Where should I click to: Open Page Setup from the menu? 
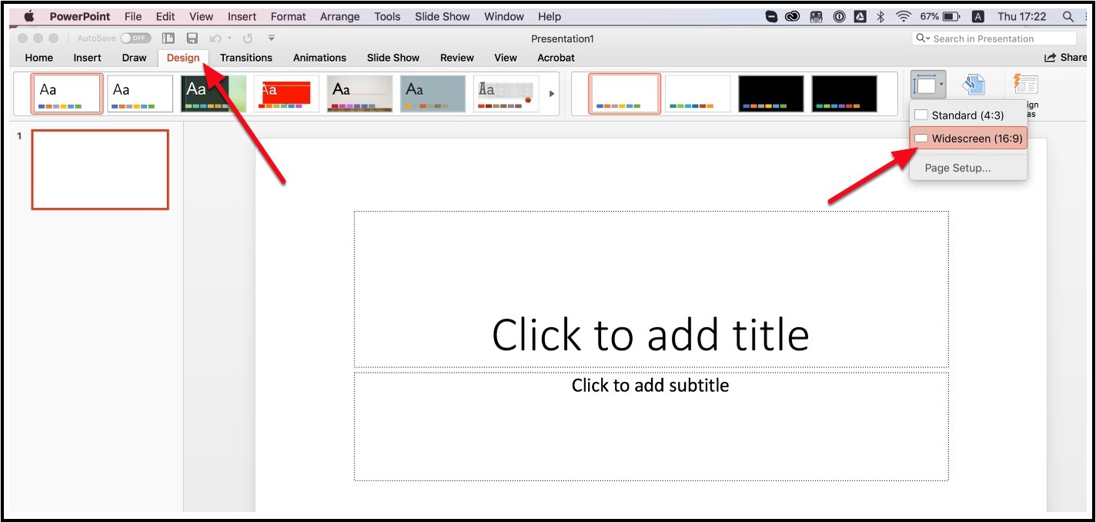[x=957, y=168]
